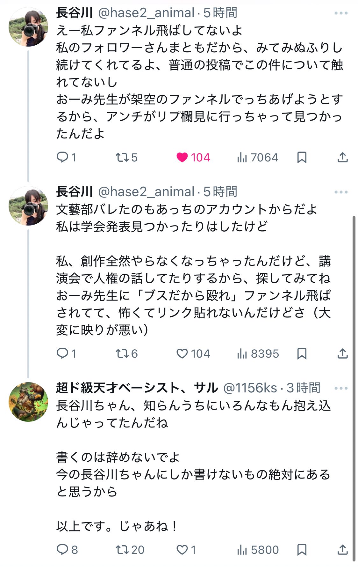Bookmark the first 長谷川 tweet

[302, 157]
